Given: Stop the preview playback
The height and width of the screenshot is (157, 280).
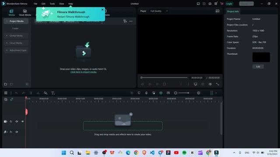Looking at the screenshot, I should (164, 84).
